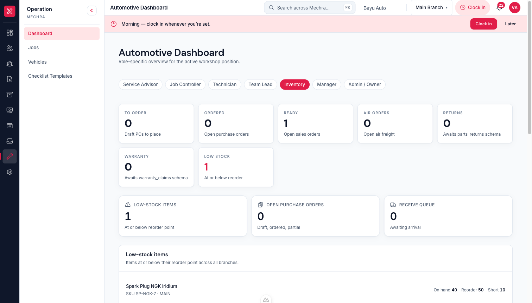This screenshot has height=303, width=532.
Task: Open the Ordered stat card
Action: tap(236, 123)
